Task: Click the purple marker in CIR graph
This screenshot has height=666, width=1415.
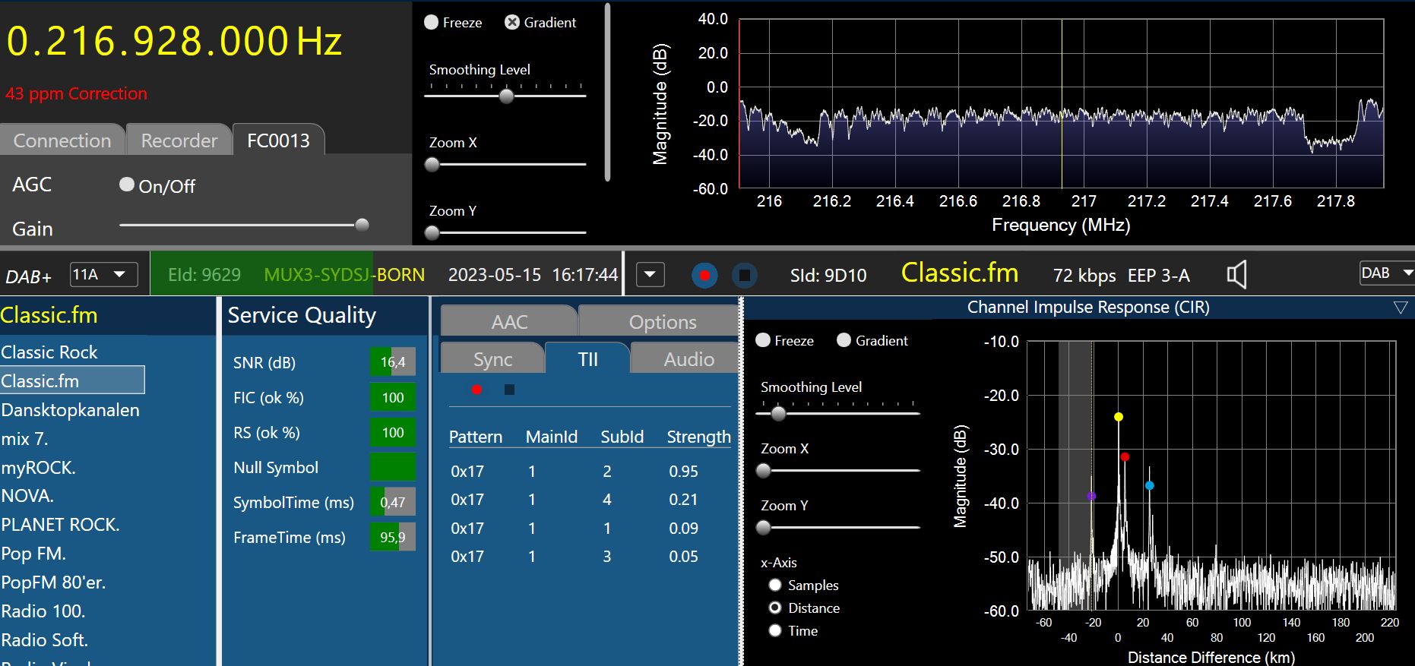Action: [1091, 496]
